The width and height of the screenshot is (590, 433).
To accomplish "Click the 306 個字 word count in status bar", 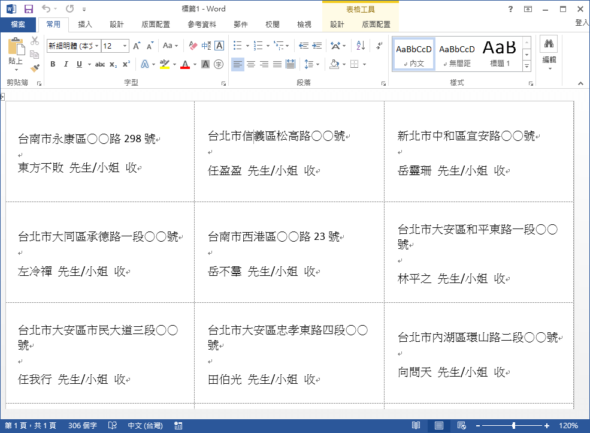I will coord(82,425).
